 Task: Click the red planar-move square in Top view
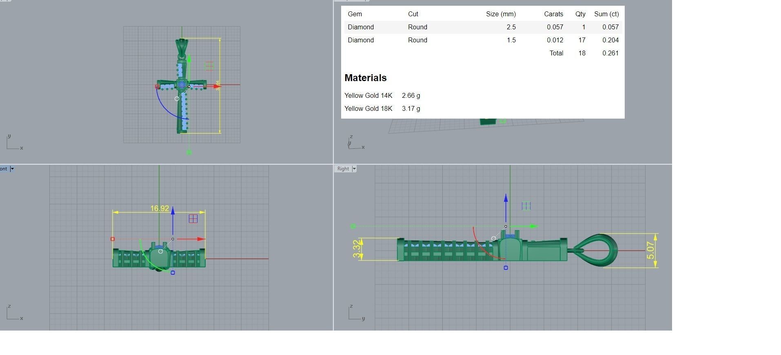(x=209, y=66)
